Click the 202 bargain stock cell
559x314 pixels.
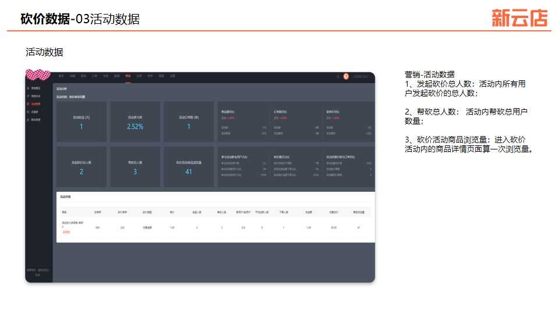point(122,227)
